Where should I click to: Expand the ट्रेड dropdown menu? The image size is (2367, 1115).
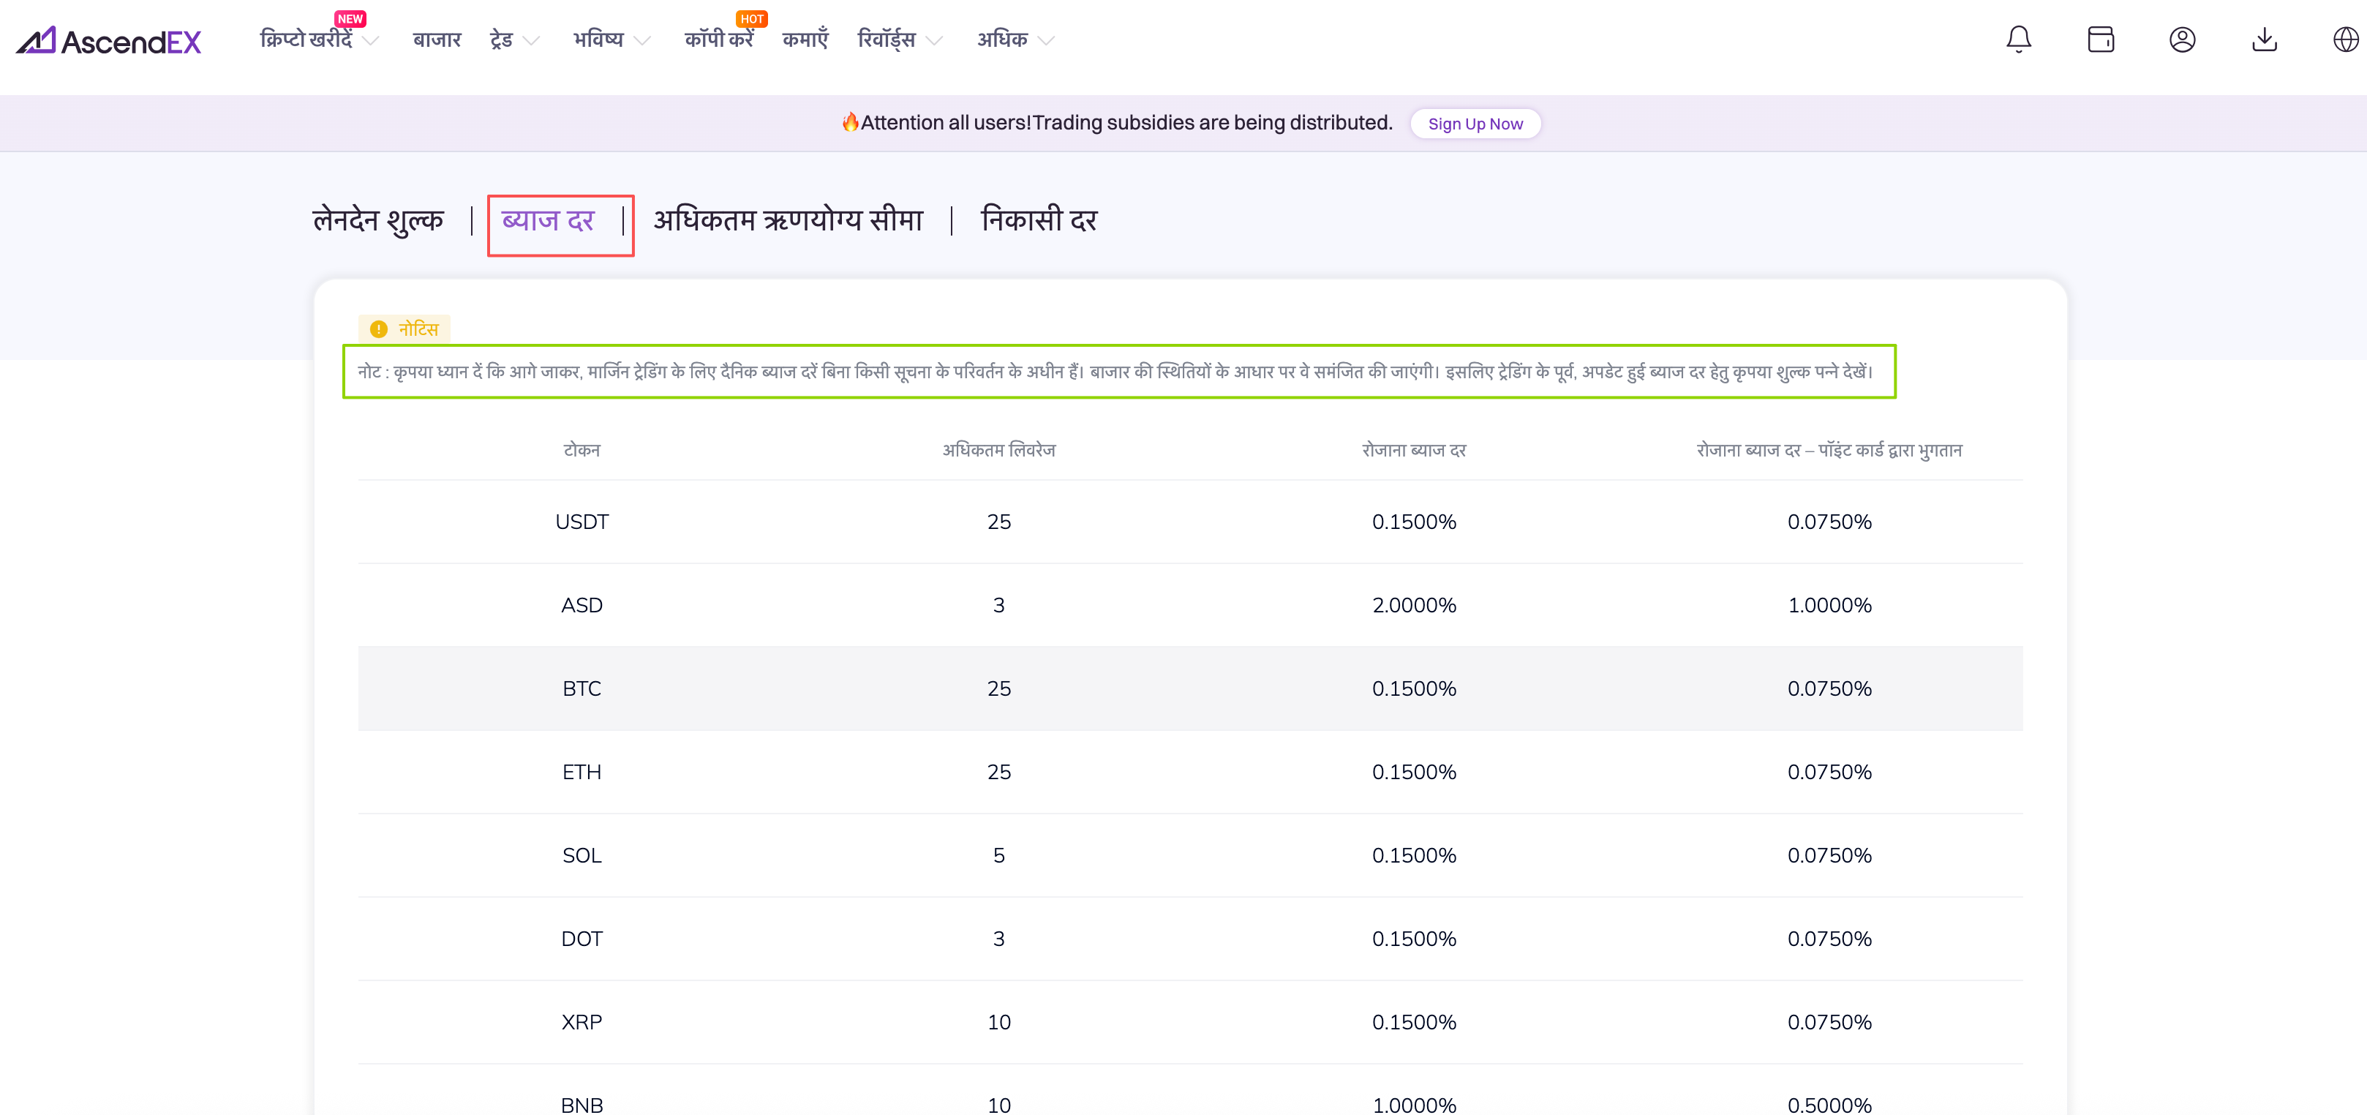(513, 40)
